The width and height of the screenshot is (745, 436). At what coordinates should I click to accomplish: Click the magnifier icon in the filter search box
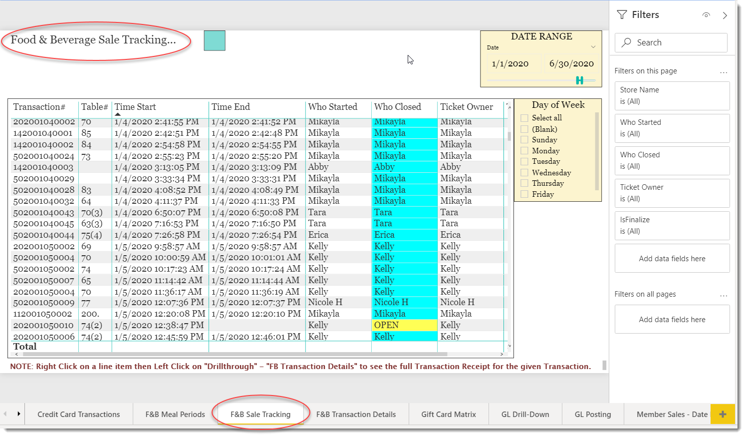[x=626, y=42]
